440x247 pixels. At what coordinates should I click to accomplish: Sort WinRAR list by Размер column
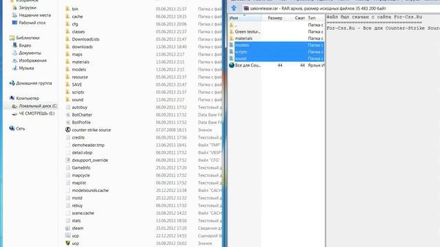(x=275, y=18)
